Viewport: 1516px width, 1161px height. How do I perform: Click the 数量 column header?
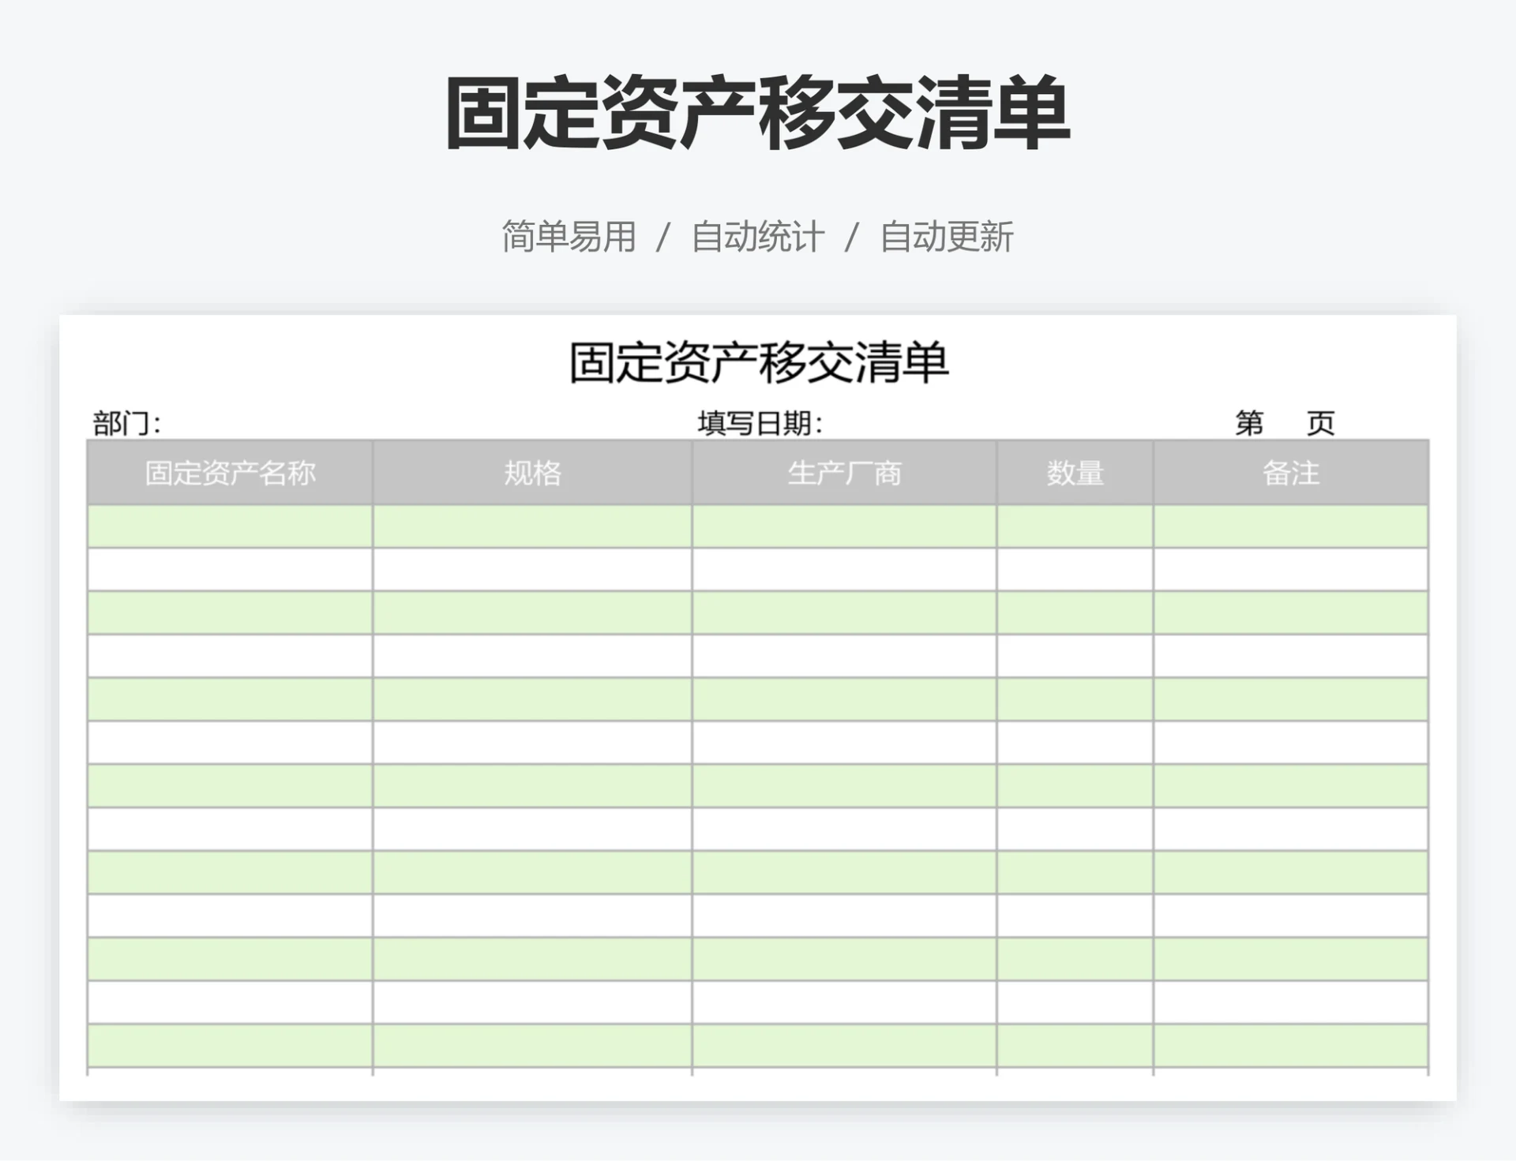click(1075, 474)
